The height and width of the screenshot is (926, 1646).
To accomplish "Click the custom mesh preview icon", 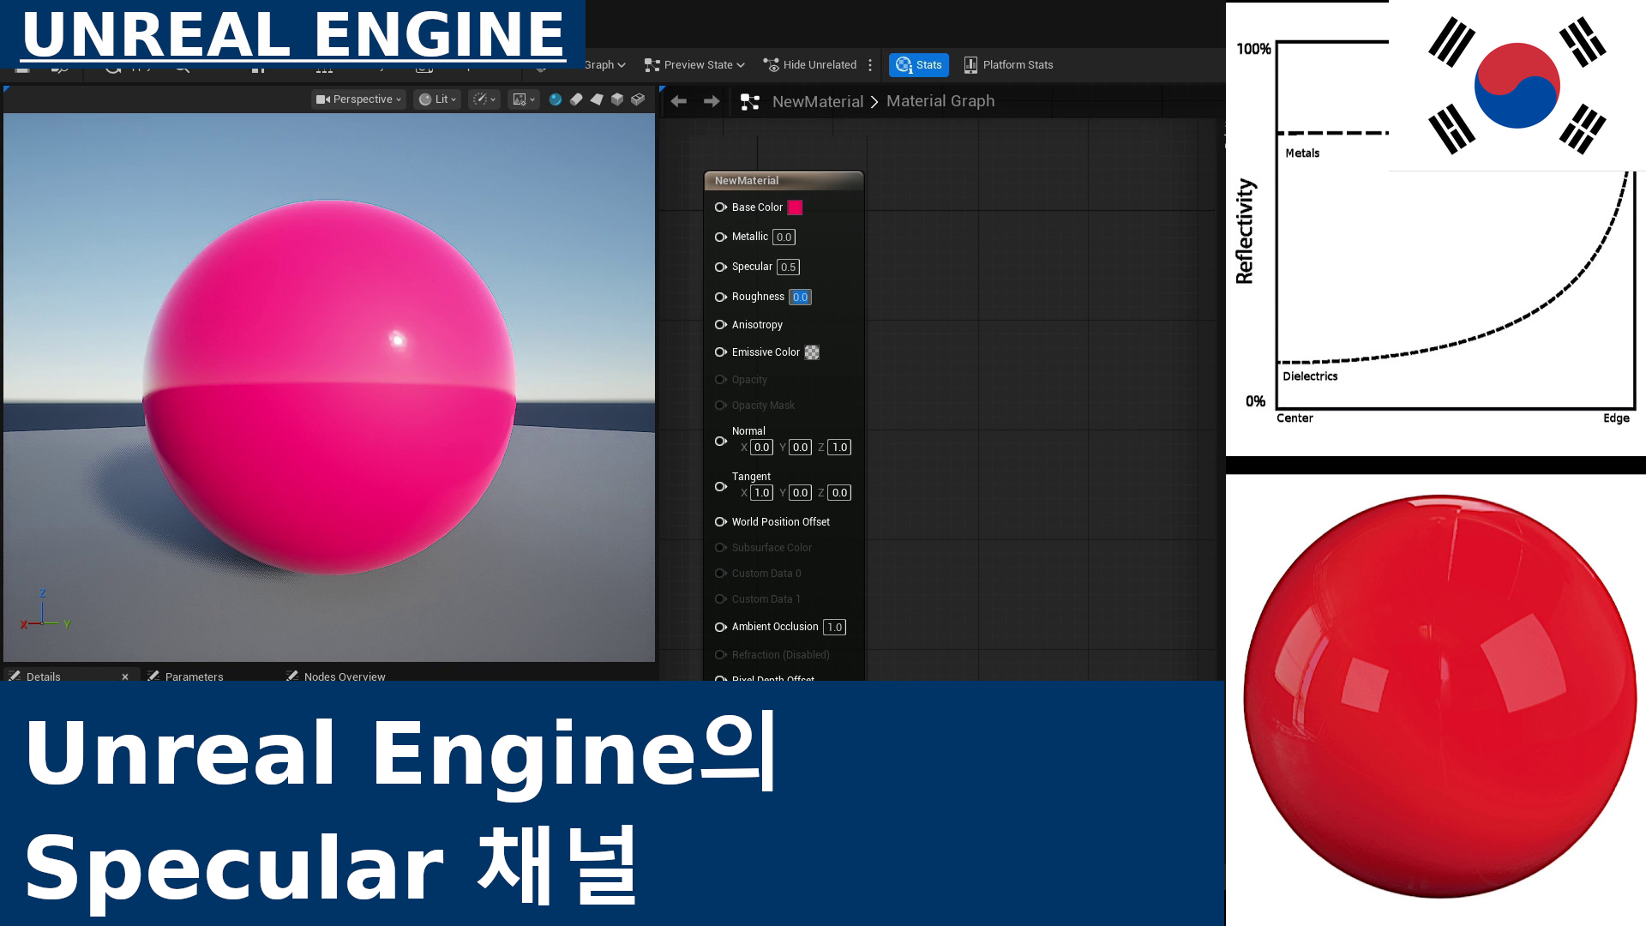I will [638, 99].
